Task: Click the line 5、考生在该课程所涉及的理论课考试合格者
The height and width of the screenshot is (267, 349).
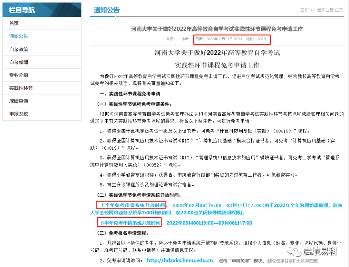Action: 147,185
